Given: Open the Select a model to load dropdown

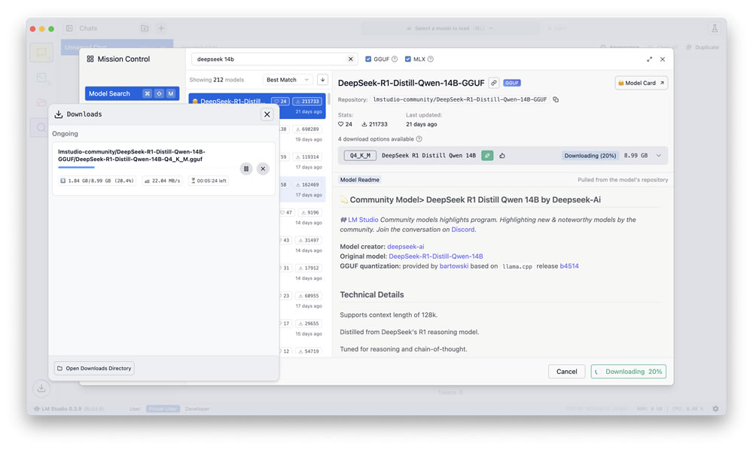Looking at the screenshot, I should click(450, 29).
